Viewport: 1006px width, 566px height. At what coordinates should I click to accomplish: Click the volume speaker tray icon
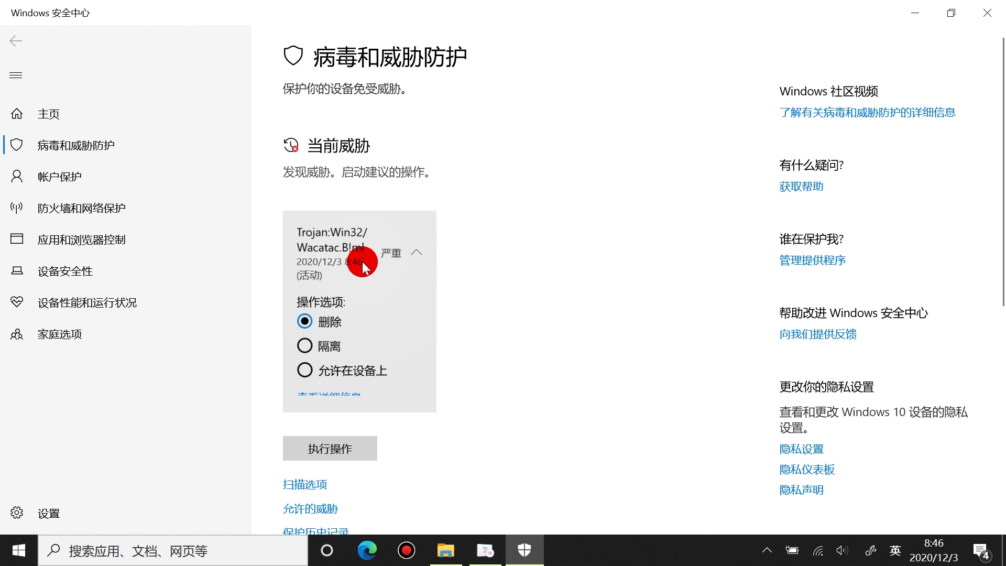[x=842, y=550]
